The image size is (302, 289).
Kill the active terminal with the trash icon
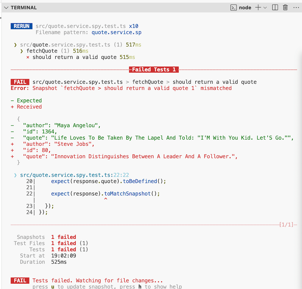coord(285,7)
